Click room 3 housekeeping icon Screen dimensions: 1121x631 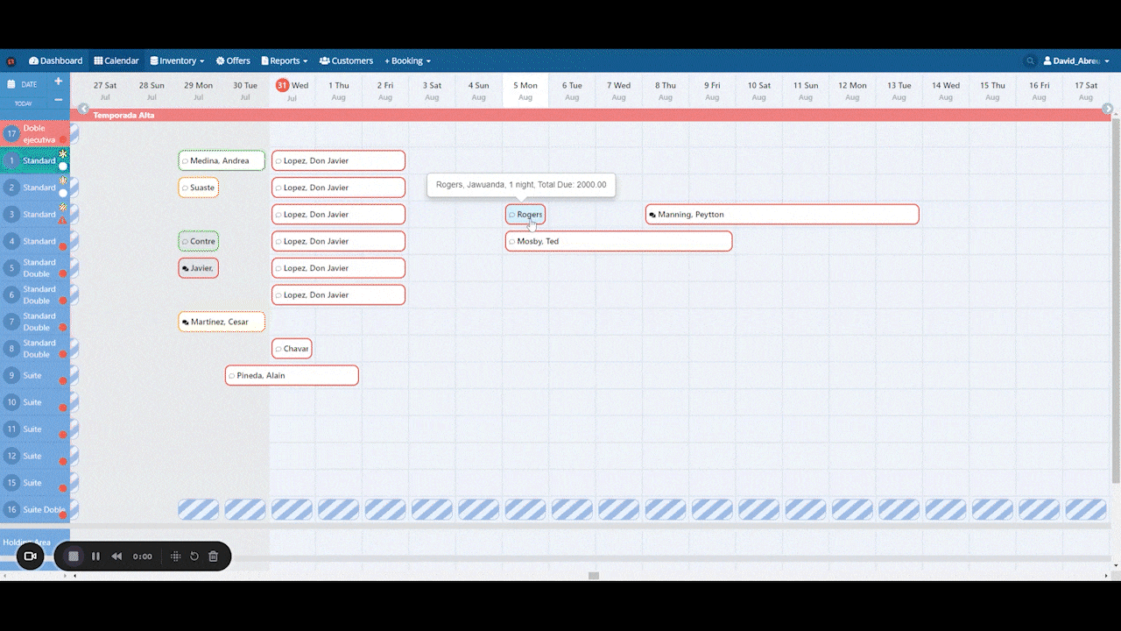(63, 208)
